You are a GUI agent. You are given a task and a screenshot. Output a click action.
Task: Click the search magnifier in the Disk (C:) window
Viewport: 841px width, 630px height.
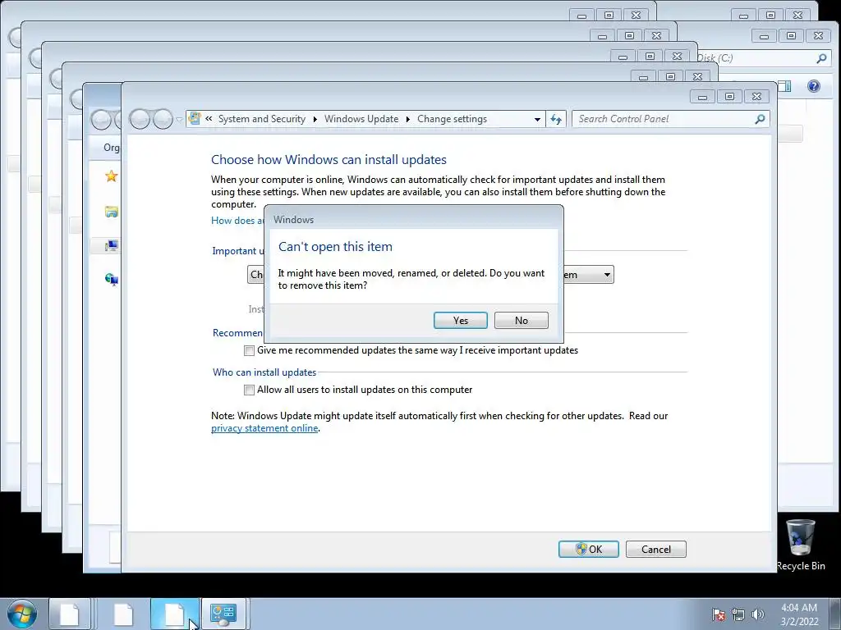821,58
